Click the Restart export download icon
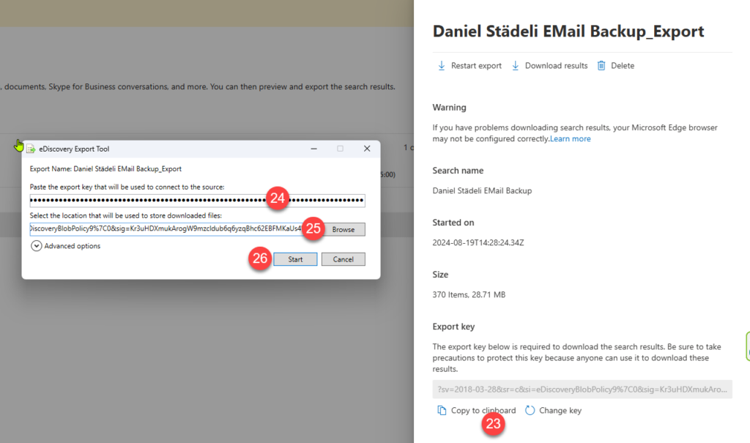The image size is (750, 443). (x=442, y=66)
